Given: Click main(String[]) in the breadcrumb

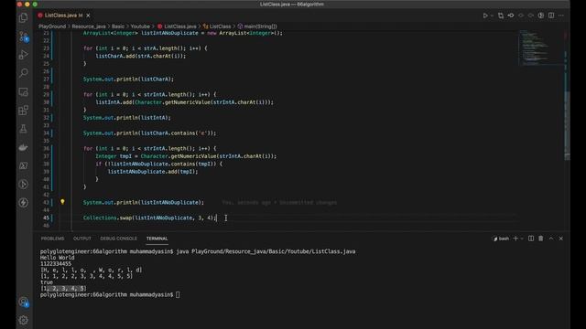Looking at the screenshot, I should click(x=257, y=27).
